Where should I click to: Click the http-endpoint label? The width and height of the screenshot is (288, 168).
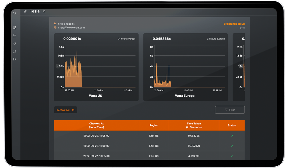66,24
